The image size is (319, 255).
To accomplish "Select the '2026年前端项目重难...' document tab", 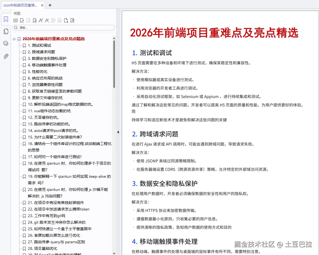I will pos(23,5).
